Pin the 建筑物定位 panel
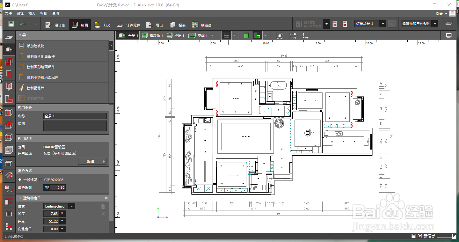The image size is (459, 242). tap(106, 198)
